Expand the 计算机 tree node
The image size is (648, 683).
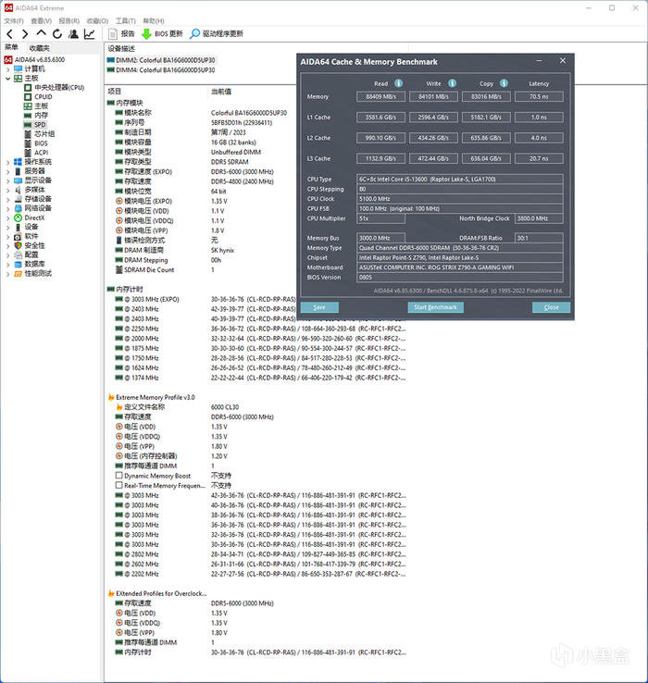pyautogui.click(x=7, y=69)
